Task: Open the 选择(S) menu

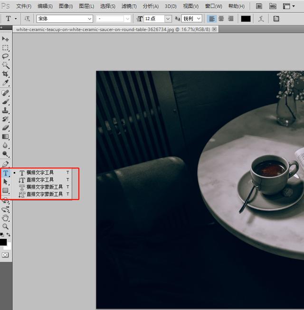Action: (108, 6)
